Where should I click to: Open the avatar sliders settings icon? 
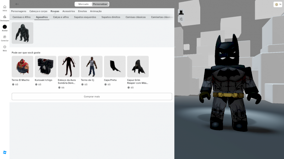pyautogui.click(x=181, y=19)
